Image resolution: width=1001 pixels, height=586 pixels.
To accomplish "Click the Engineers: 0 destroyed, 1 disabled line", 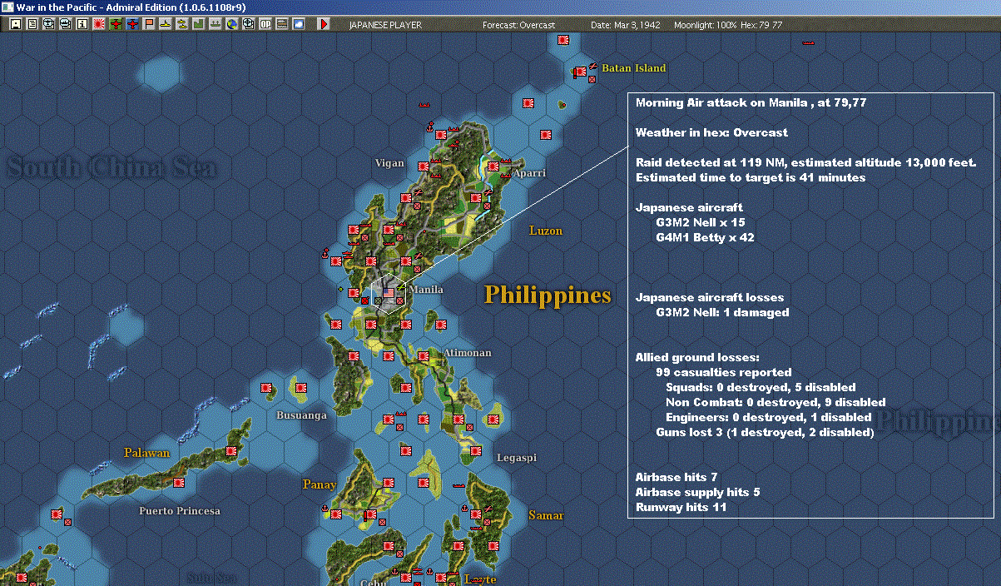I will pyautogui.click(x=769, y=418).
